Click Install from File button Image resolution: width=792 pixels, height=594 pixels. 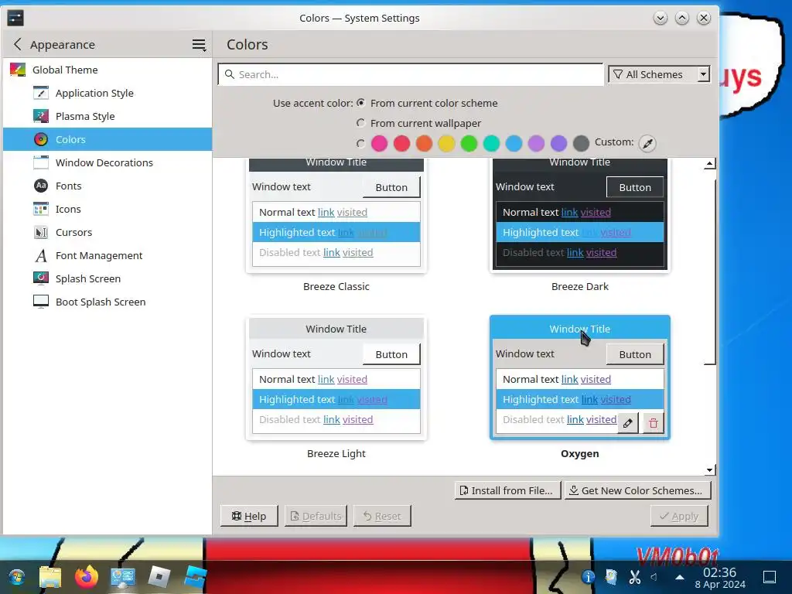click(507, 490)
